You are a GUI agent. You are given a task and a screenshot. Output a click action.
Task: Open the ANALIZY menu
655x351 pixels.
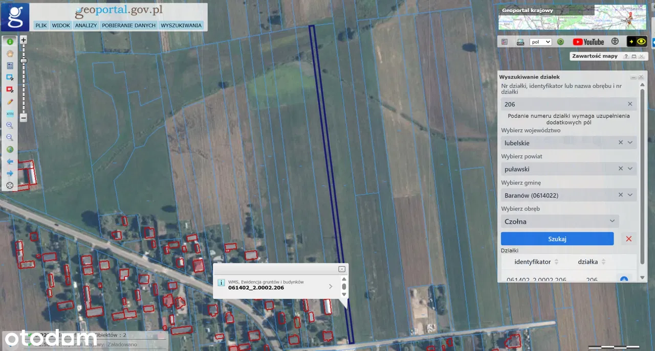pyautogui.click(x=85, y=25)
